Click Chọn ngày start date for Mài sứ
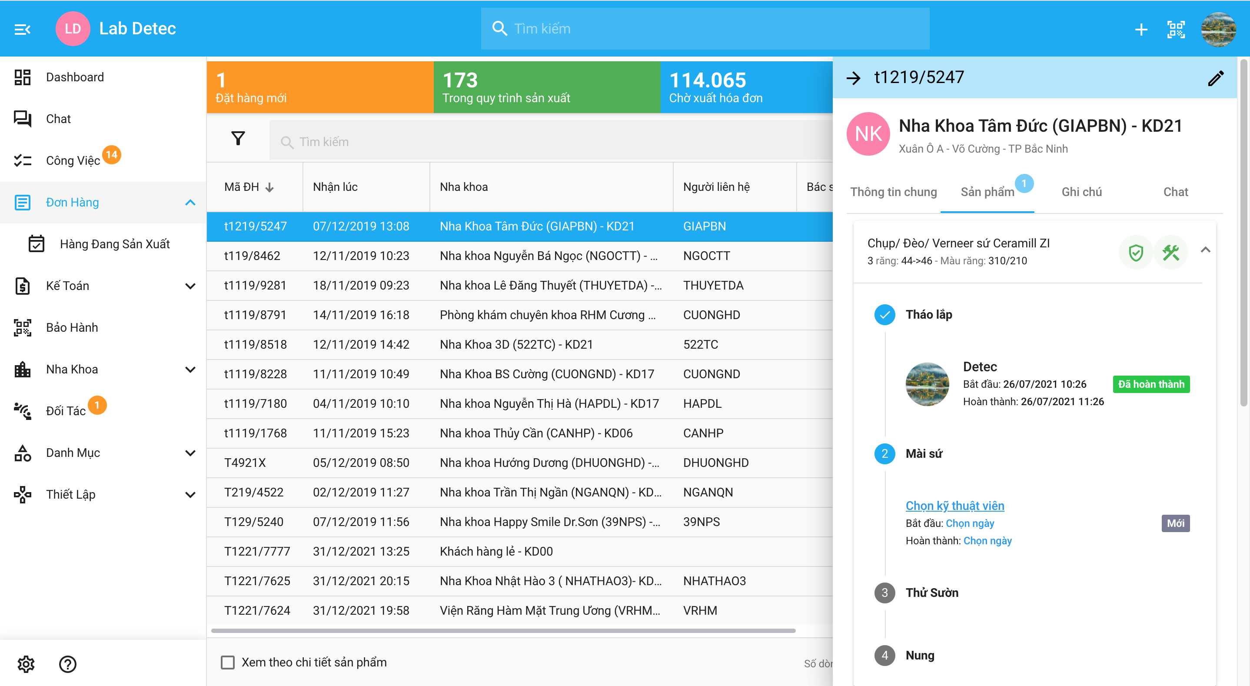Viewport: 1250px width, 686px height. tap(971, 522)
